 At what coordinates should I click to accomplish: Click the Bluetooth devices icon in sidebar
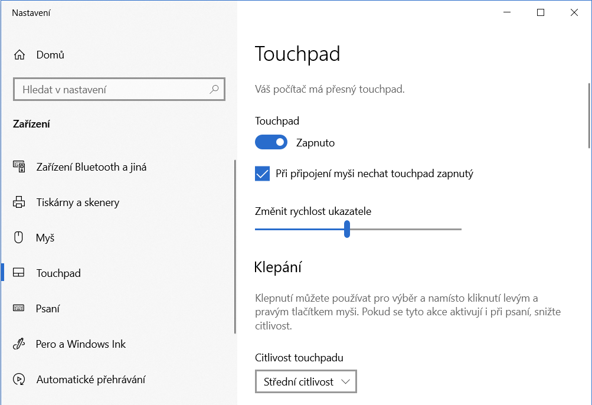(x=19, y=166)
